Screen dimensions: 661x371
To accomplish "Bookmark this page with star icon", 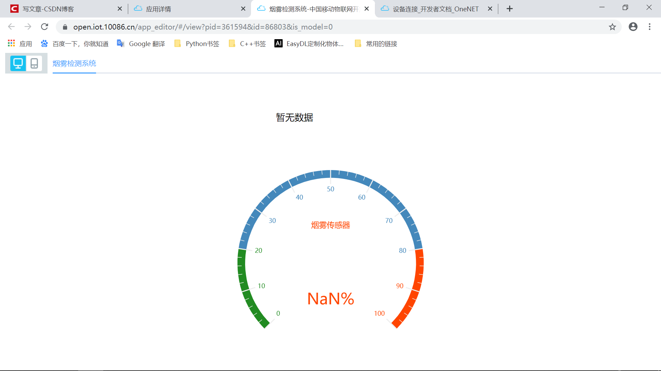I will pos(612,27).
